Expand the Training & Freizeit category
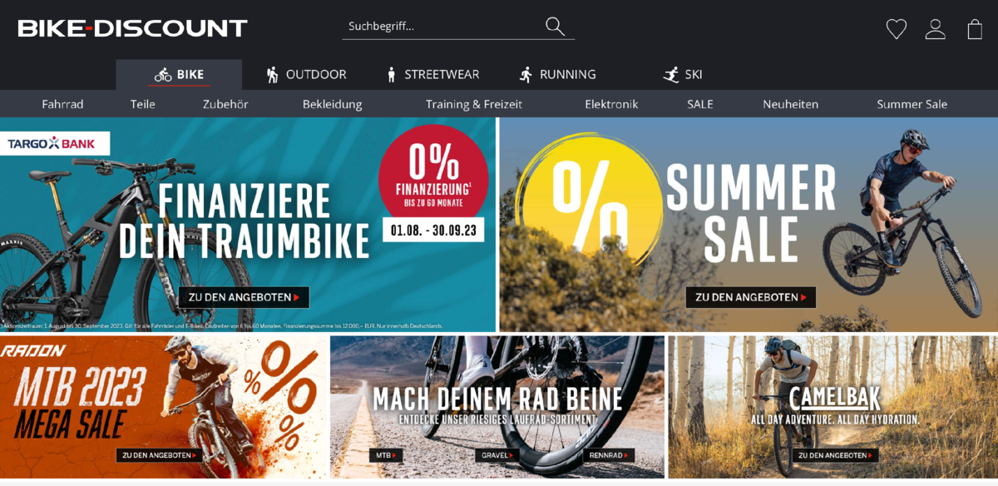Screen dimensions: 998x486 tap(474, 104)
